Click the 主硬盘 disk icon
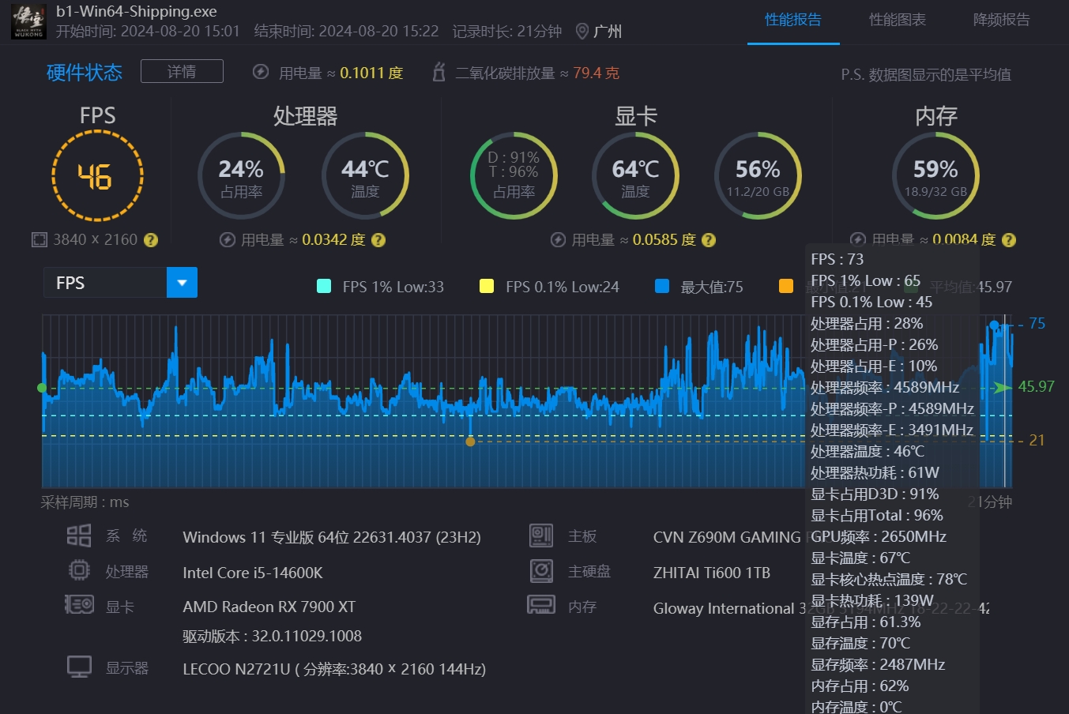The height and width of the screenshot is (714, 1069). [541, 570]
